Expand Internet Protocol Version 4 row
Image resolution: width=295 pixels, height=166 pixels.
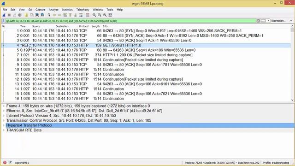[x=4, y=116]
